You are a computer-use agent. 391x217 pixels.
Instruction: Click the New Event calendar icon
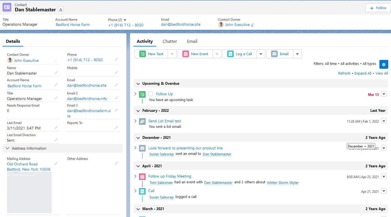(x=185, y=54)
